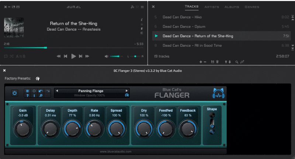
Task: Select previous preset with left arrow
Action: pos(57,91)
